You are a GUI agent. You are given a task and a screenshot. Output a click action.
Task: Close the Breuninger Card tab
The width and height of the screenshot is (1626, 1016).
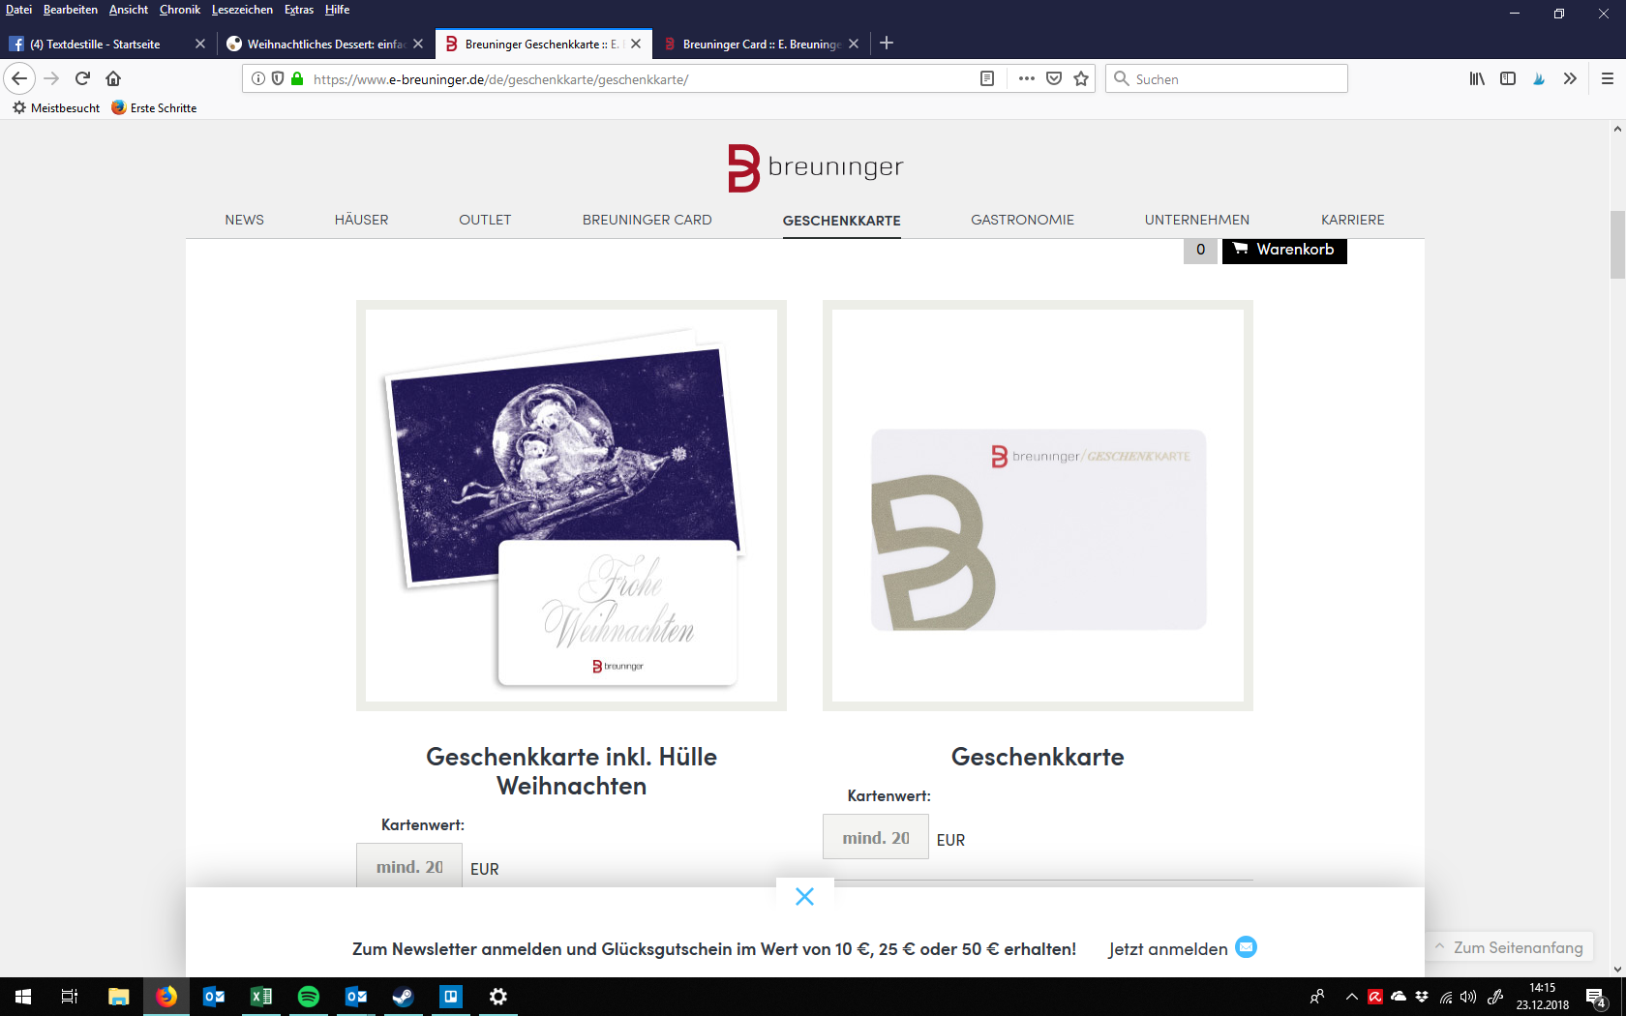[x=854, y=44]
